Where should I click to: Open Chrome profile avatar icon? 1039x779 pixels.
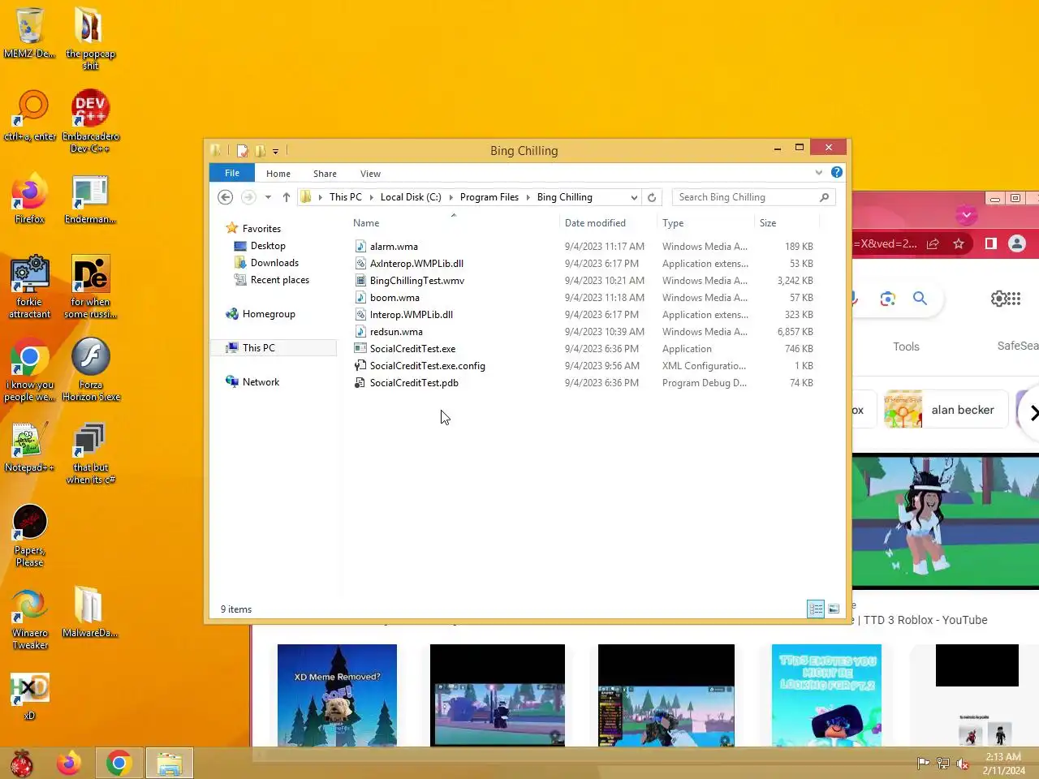click(x=1016, y=243)
